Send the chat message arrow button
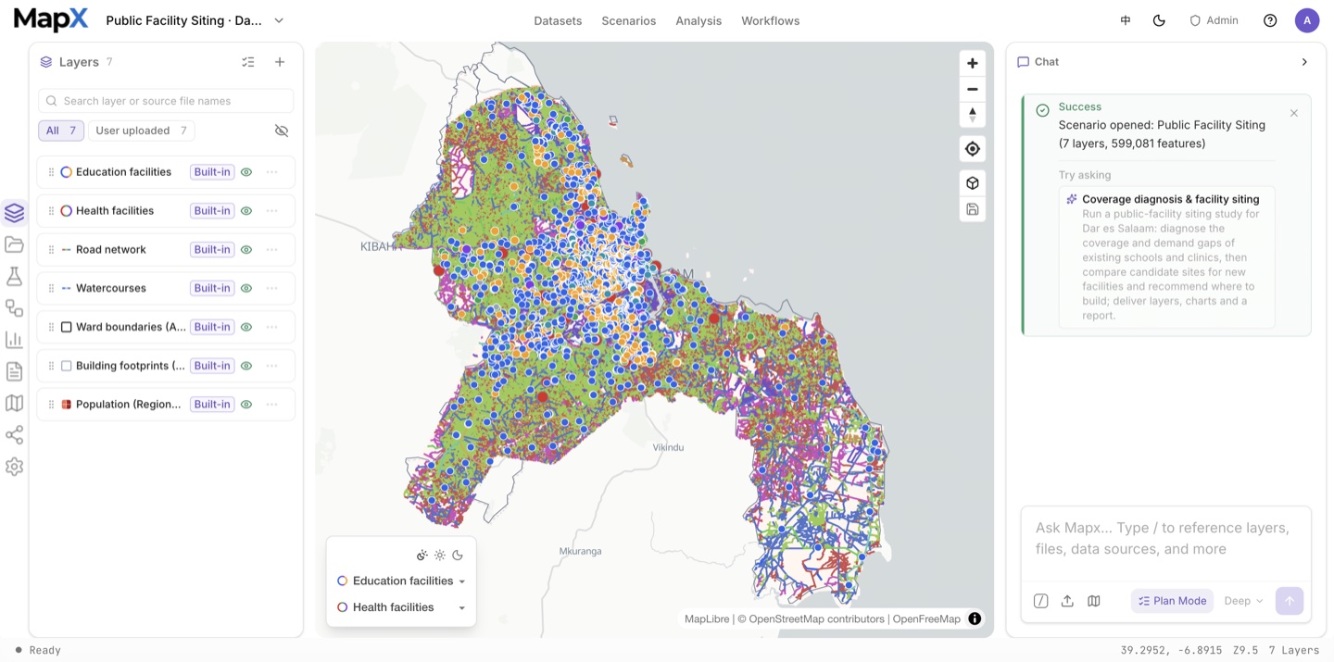Screen dimensions: 1334x662 [x=1290, y=601]
